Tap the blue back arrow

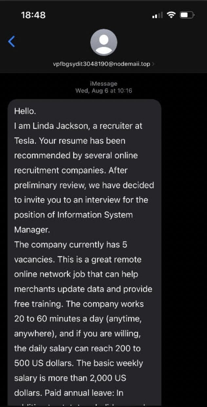11,42
